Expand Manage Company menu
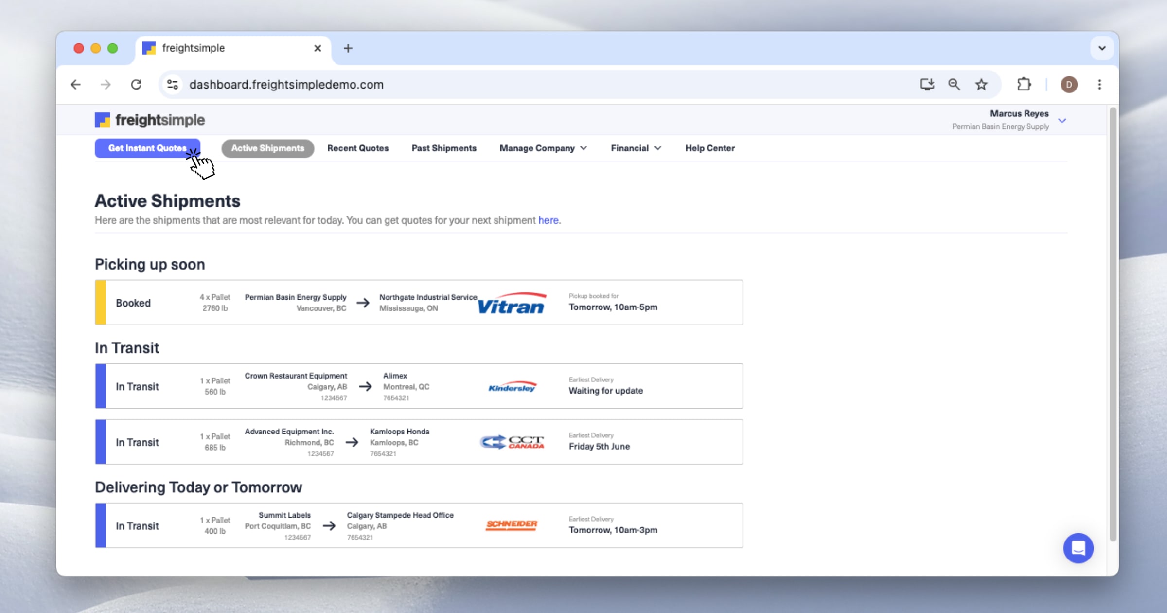 click(543, 148)
